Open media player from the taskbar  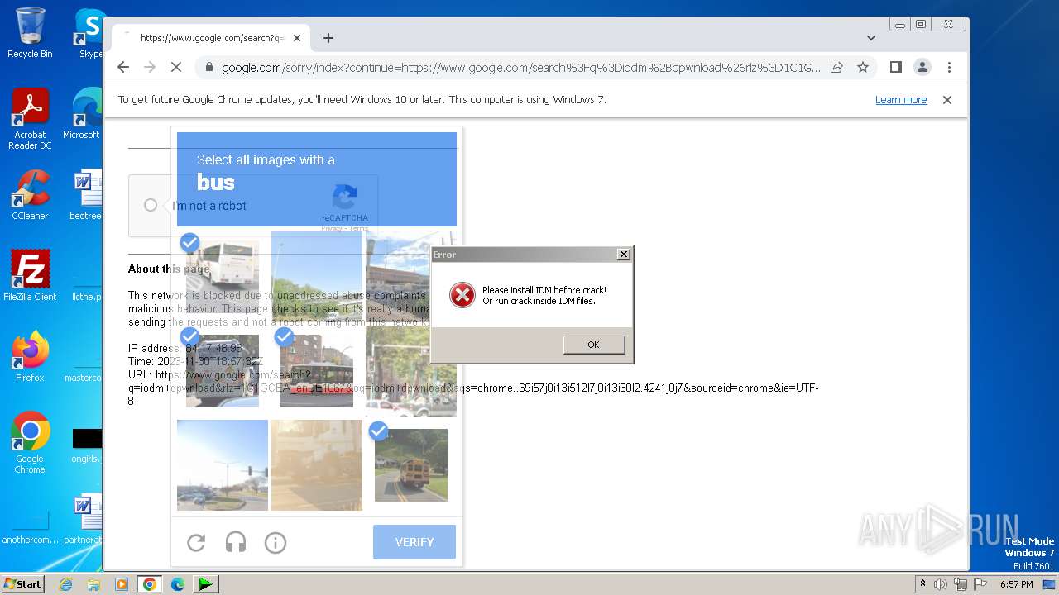tap(122, 584)
